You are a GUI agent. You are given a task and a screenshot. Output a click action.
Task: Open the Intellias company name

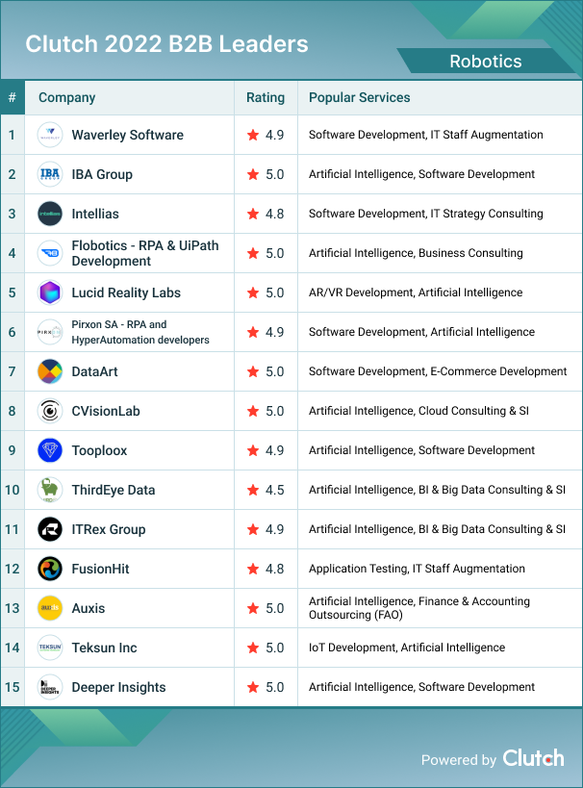95,214
